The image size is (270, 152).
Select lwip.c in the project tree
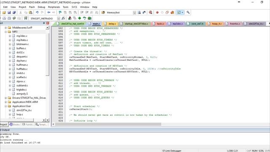[20, 114]
